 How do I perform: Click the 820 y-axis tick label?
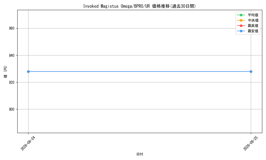coord(12,82)
